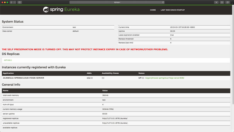Click the Application column header
This screenshot has width=234, height=132.
pyautogui.click(x=8, y=73)
